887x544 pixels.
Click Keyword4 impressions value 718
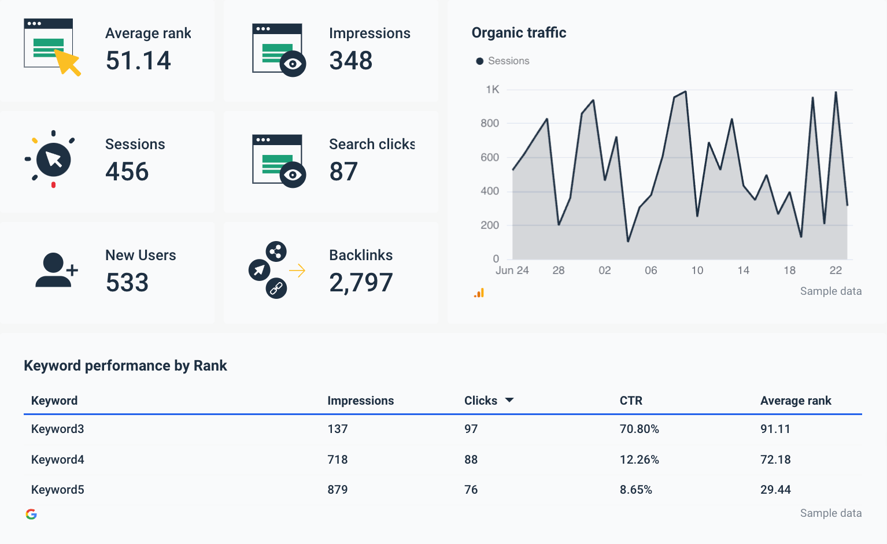(338, 460)
